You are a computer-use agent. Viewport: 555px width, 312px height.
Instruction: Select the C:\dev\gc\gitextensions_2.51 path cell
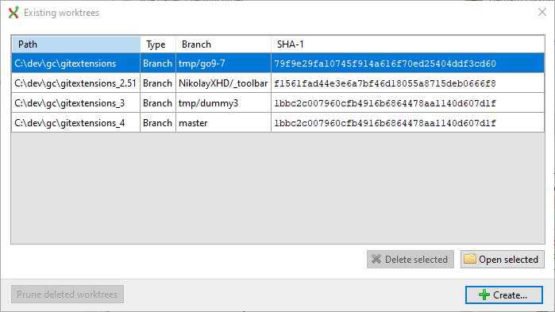pos(76,83)
